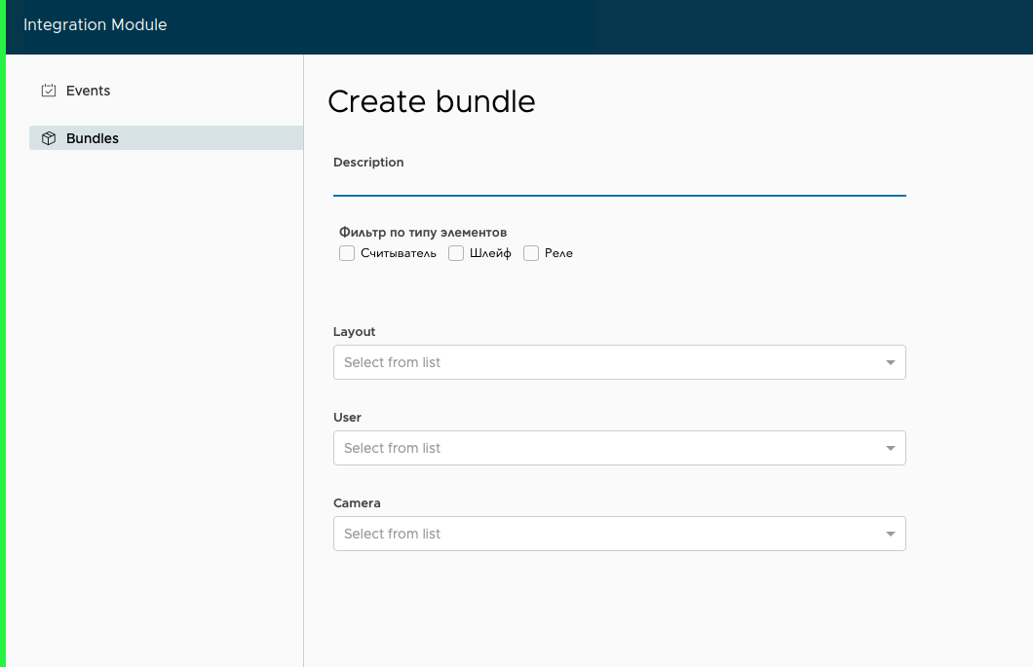Go to the Events section
Image resolution: width=1033 pixels, height=667 pixels.
coord(88,91)
